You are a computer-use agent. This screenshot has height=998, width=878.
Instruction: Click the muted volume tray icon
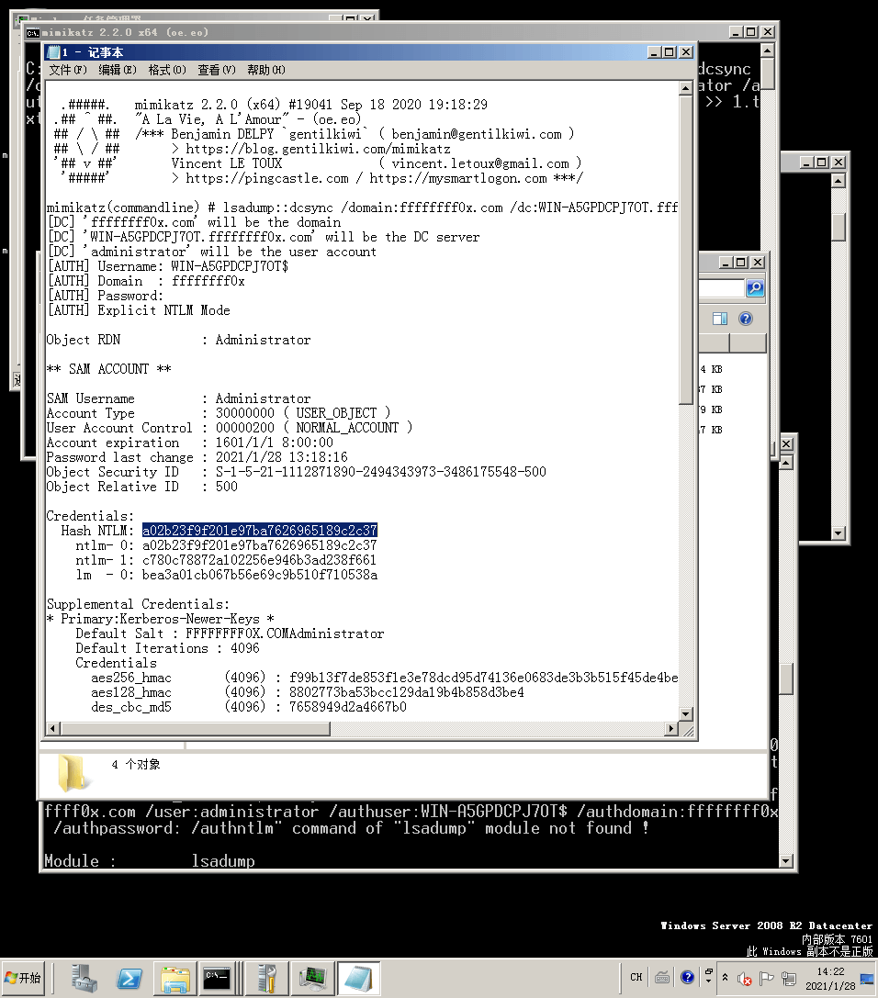(x=746, y=978)
